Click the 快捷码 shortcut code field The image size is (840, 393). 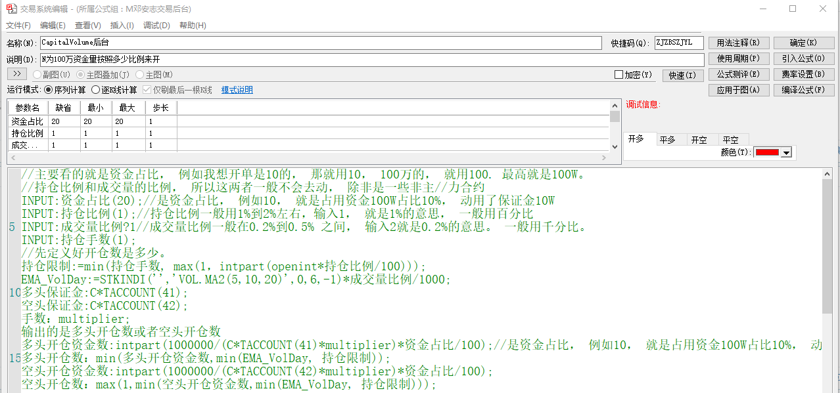pos(679,43)
